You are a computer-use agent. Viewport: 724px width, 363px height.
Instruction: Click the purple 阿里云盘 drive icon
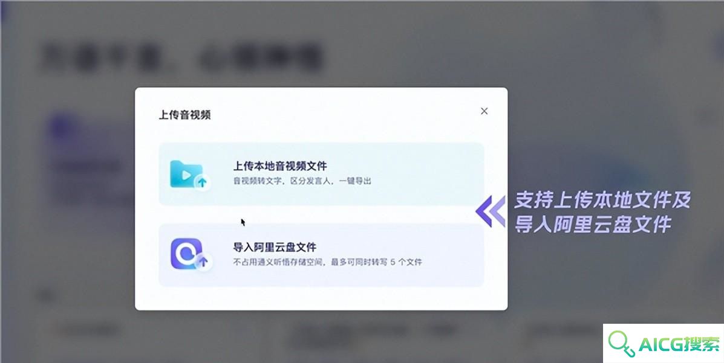[188, 254]
